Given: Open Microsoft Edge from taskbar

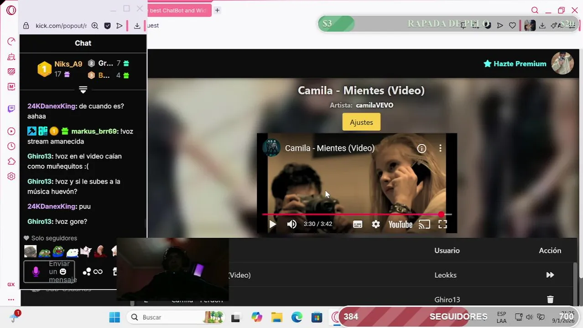Looking at the screenshot, I should (x=297, y=317).
